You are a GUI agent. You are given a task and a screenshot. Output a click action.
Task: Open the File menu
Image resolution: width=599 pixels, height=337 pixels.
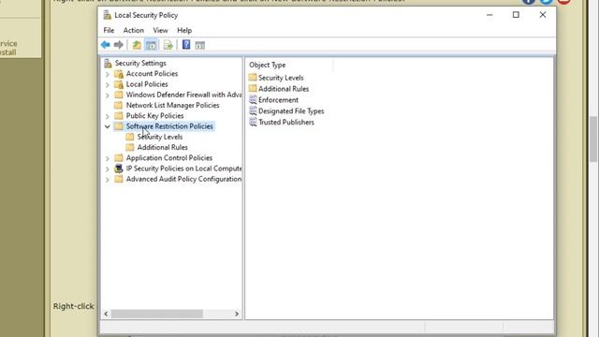click(109, 30)
